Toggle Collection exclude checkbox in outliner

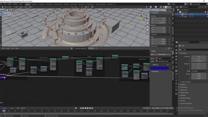[205, 12]
